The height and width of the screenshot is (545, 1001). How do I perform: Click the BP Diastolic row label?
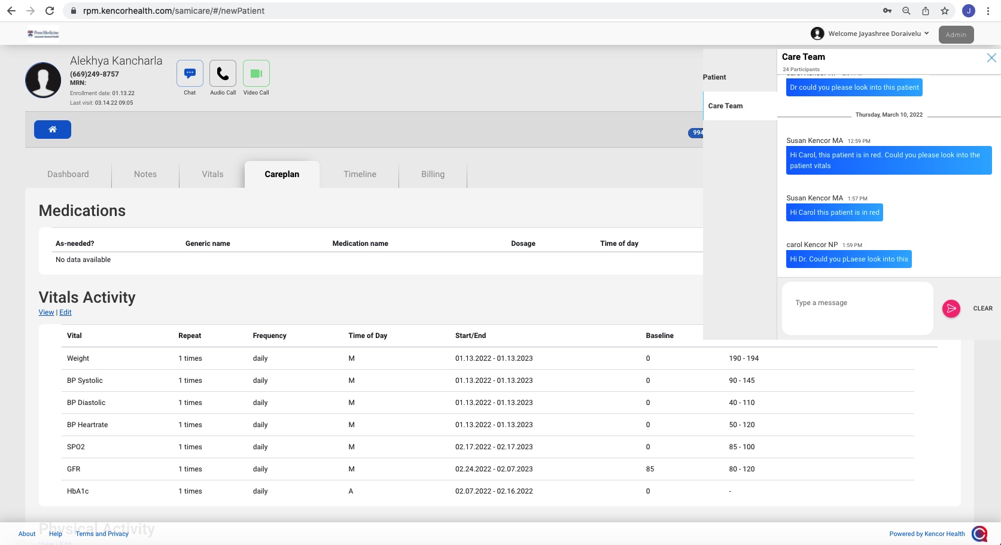click(x=86, y=403)
